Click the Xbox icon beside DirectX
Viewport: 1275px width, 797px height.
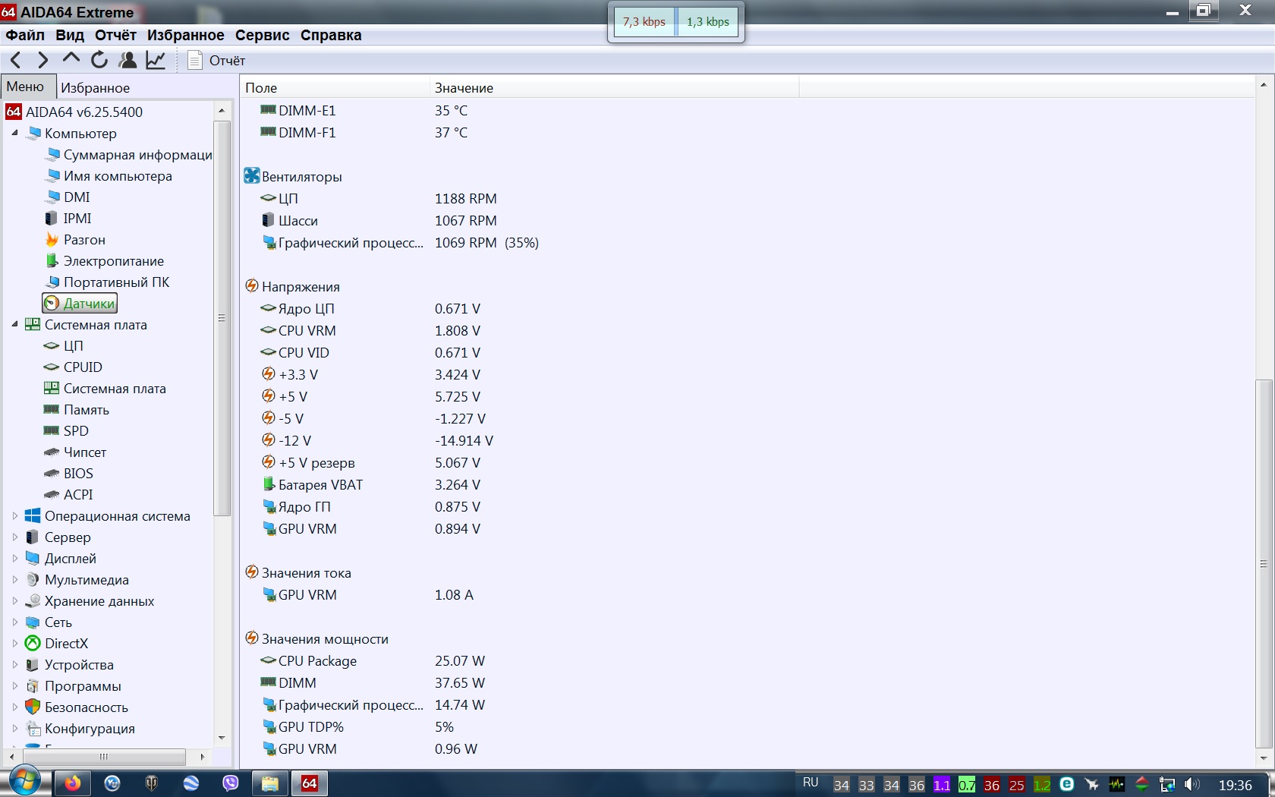[x=33, y=643]
